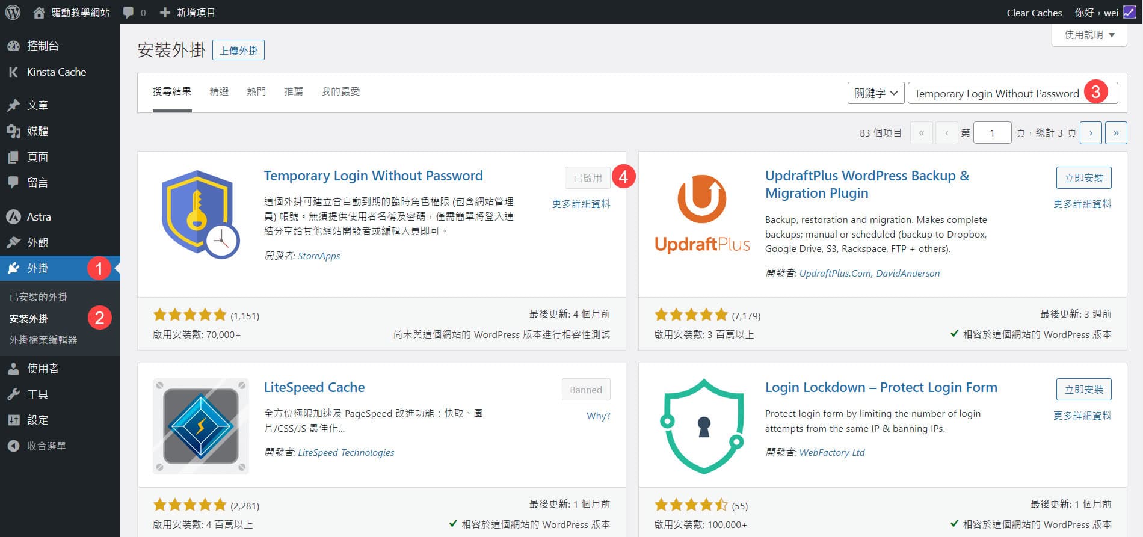
Task: Click 更多詳細資料 for UpdraftPlus
Action: 1082,204
